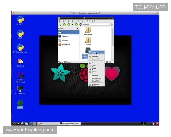
Task: Open the Tools menu in file manager
Action: pos(89,21)
